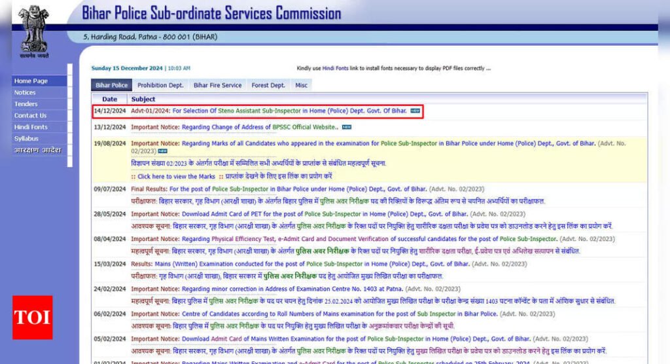Click date cell 06/02/2024
This screenshot has width=670, height=364.
pos(110,314)
